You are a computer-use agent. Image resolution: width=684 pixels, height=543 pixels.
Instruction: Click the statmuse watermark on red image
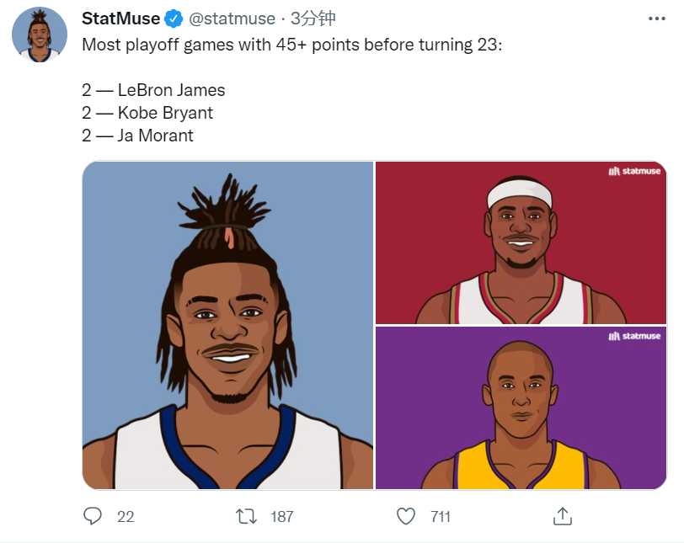(x=634, y=171)
